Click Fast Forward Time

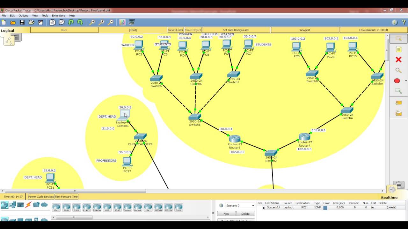point(66,197)
